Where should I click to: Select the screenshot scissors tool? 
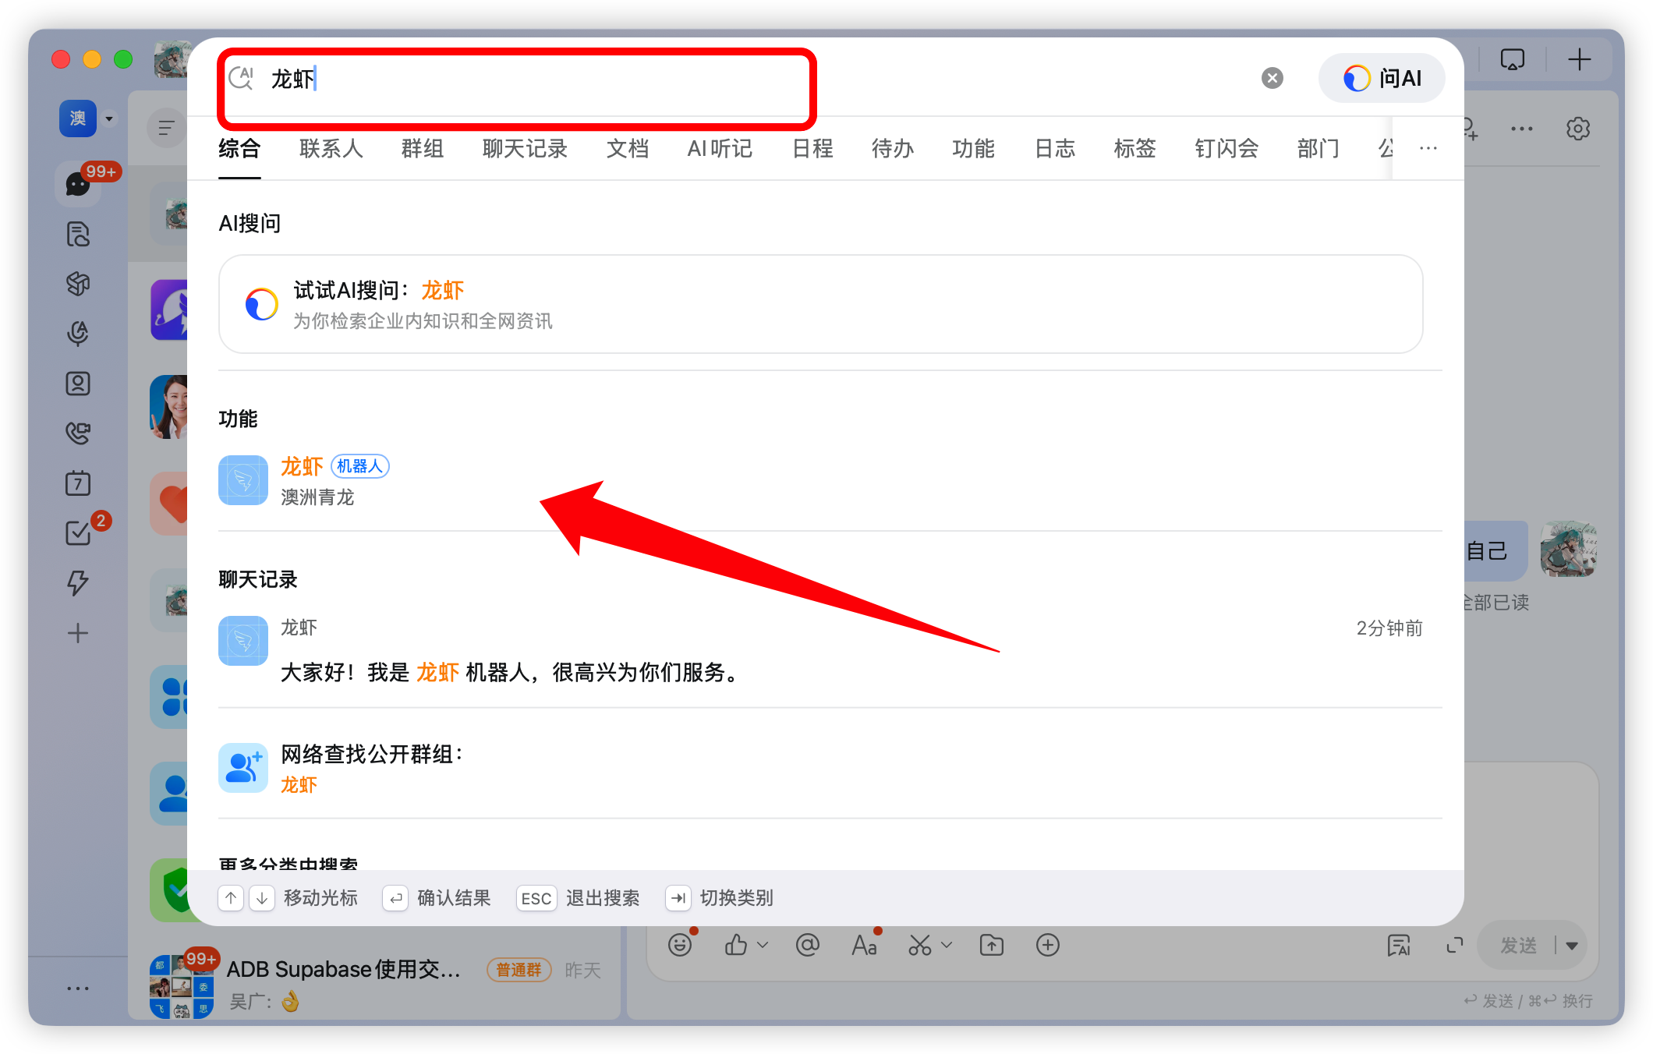(919, 944)
